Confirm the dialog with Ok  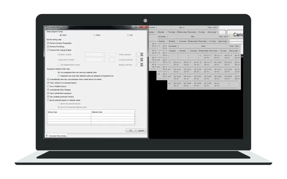tap(131, 130)
